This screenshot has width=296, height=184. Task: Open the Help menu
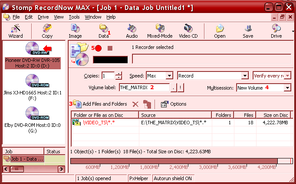click(111, 17)
